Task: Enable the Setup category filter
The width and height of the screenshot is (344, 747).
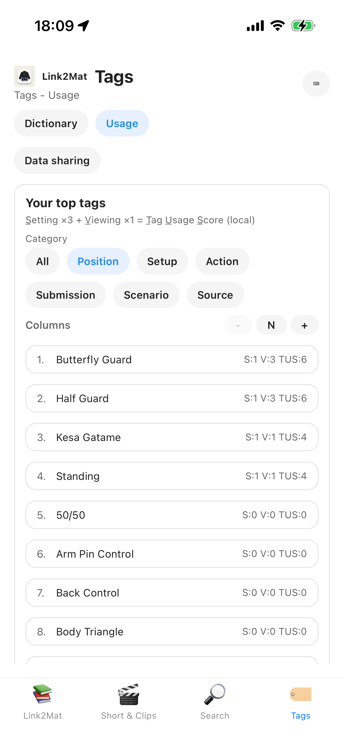Action: click(x=162, y=261)
